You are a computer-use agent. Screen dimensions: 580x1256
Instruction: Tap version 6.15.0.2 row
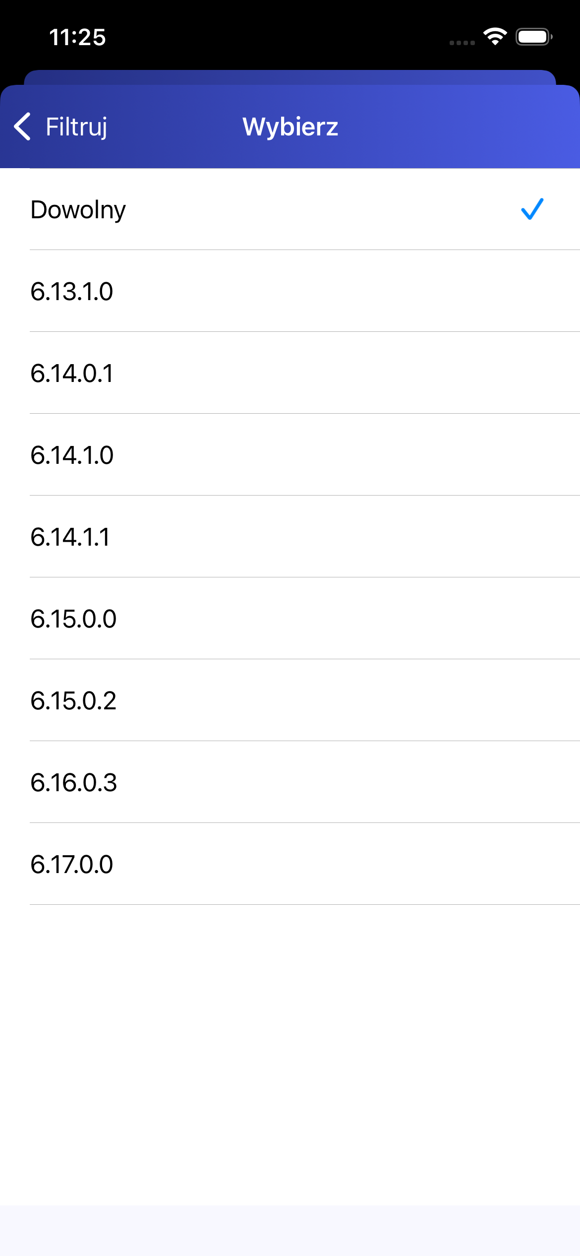(73, 700)
